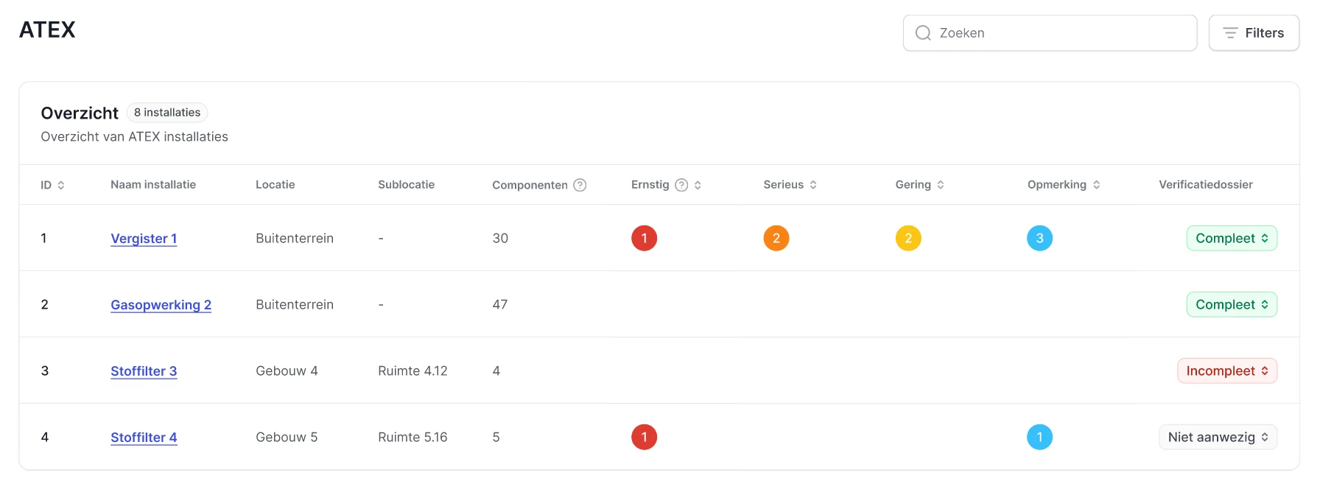Screen dimensions: 1334x495
Task: Click the blue Opmerking badge for Stoffilter 4
Action: pyautogui.click(x=1039, y=437)
